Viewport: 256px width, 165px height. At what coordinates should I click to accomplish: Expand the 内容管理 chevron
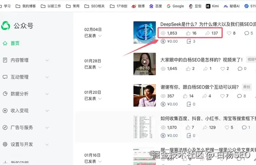(47, 60)
